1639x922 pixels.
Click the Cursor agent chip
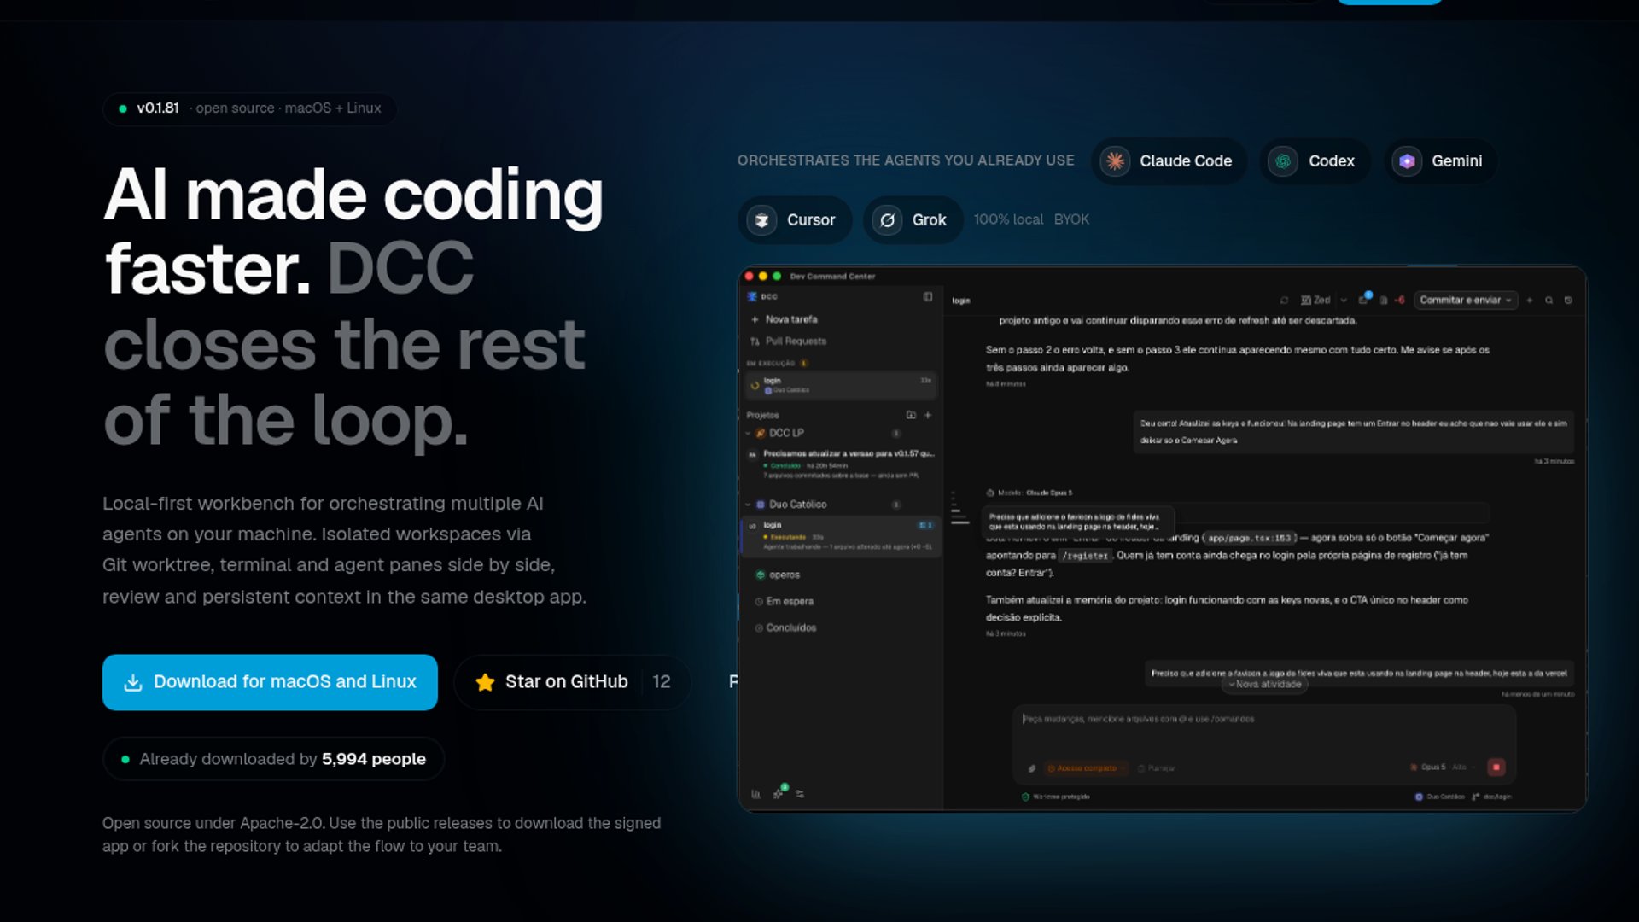[795, 220]
